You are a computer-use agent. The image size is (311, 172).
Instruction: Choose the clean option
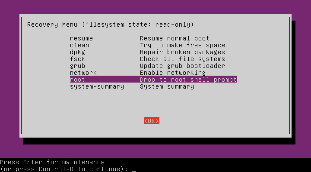[x=79, y=45]
